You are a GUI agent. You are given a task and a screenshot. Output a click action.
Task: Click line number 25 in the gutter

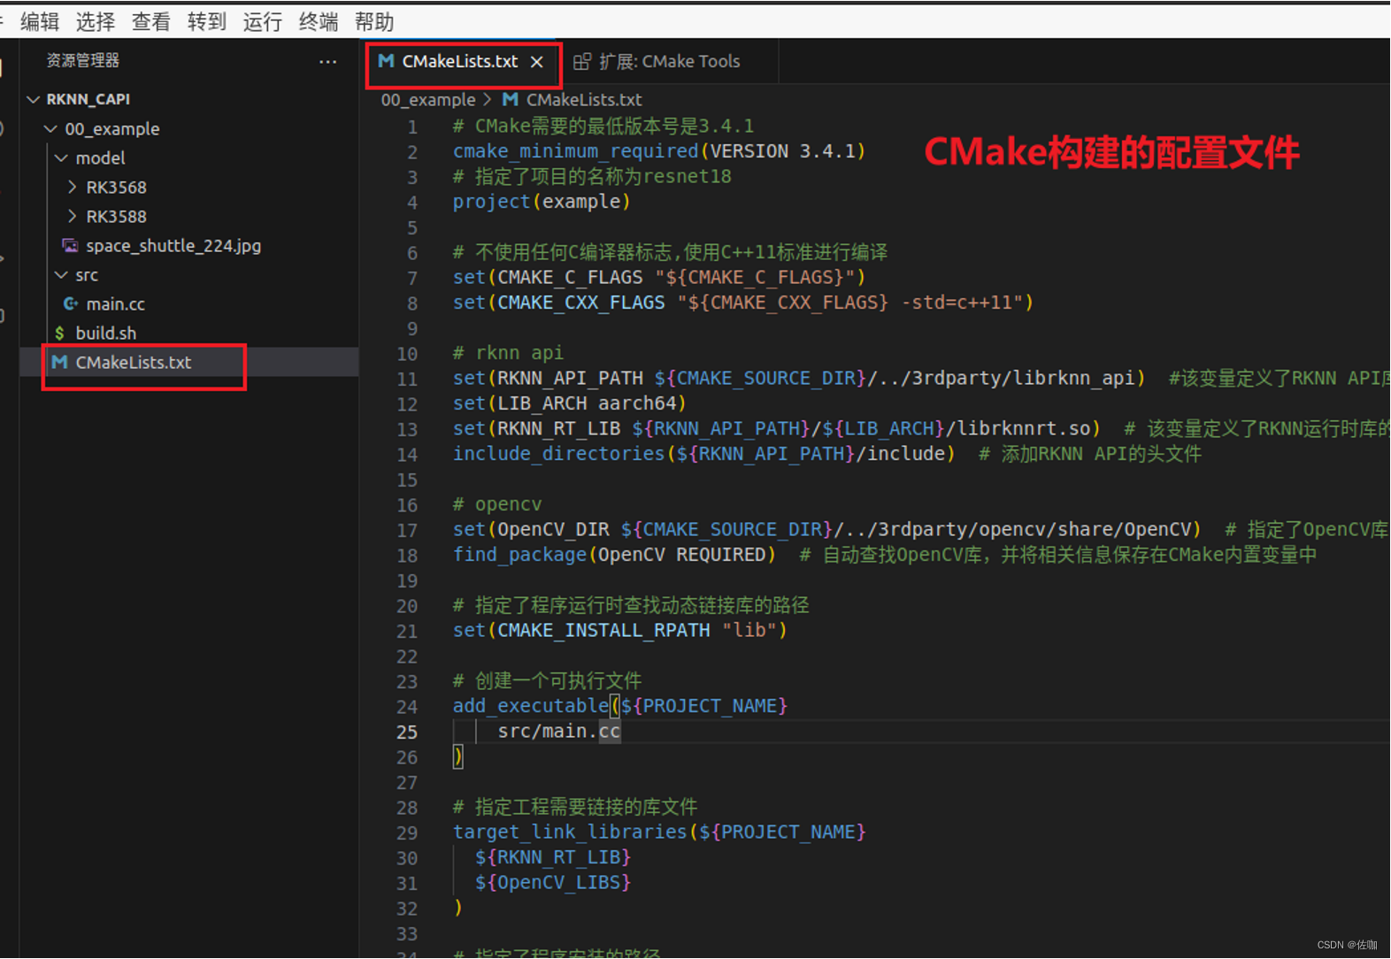(x=407, y=733)
